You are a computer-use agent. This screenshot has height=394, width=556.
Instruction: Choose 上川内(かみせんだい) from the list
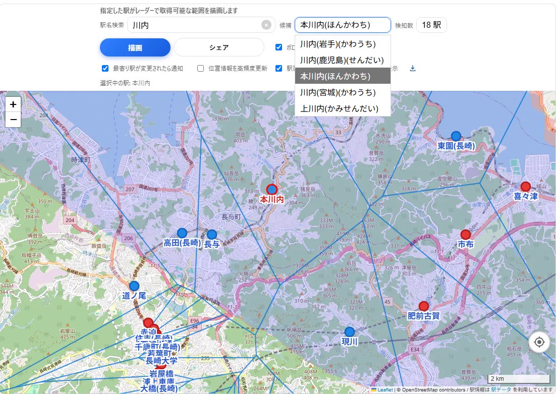click(343, 108)
